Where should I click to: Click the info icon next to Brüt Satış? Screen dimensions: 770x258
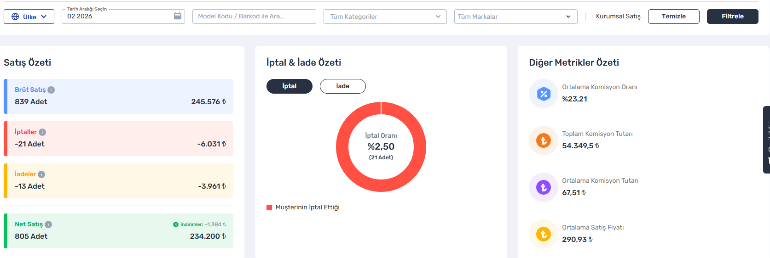click(x=51, y=90)
